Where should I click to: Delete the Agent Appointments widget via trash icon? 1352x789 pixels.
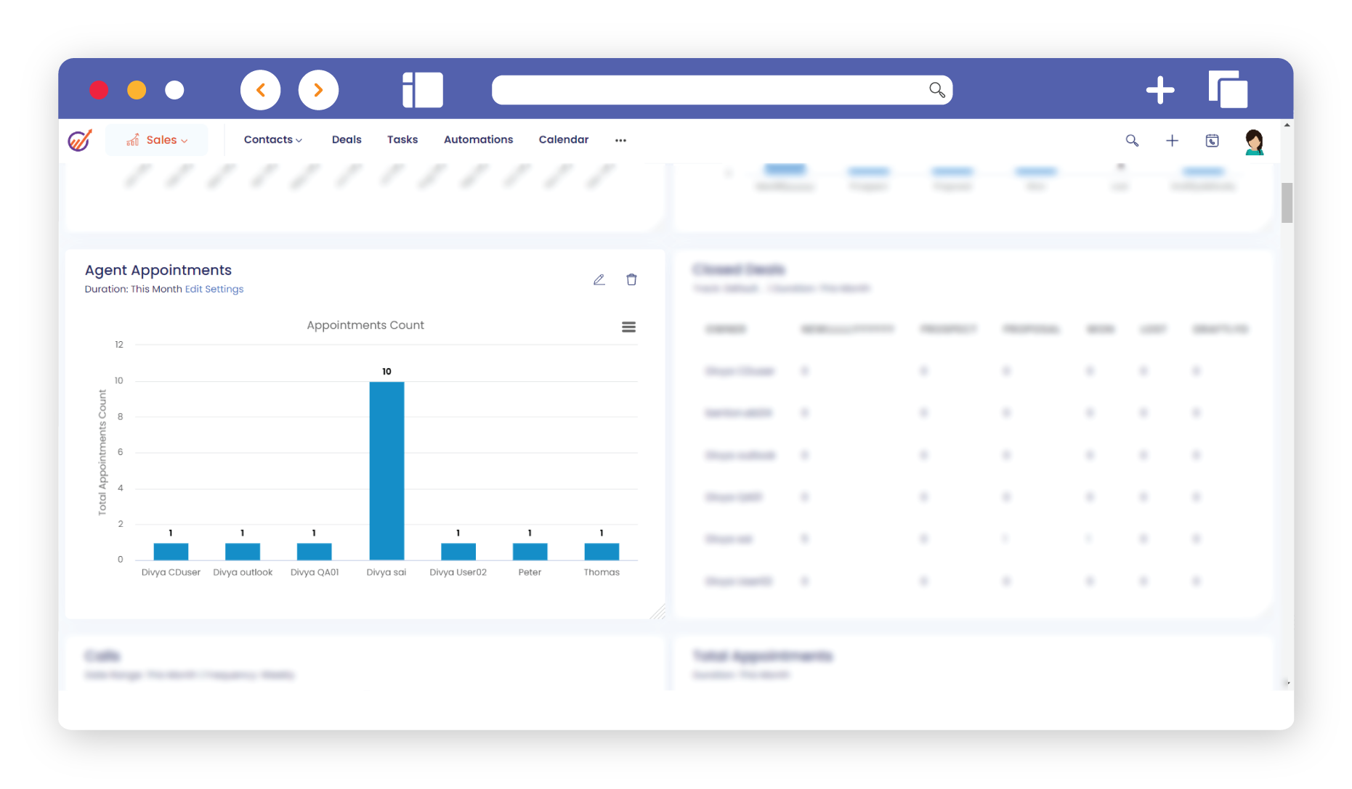[x=631, y=280]
